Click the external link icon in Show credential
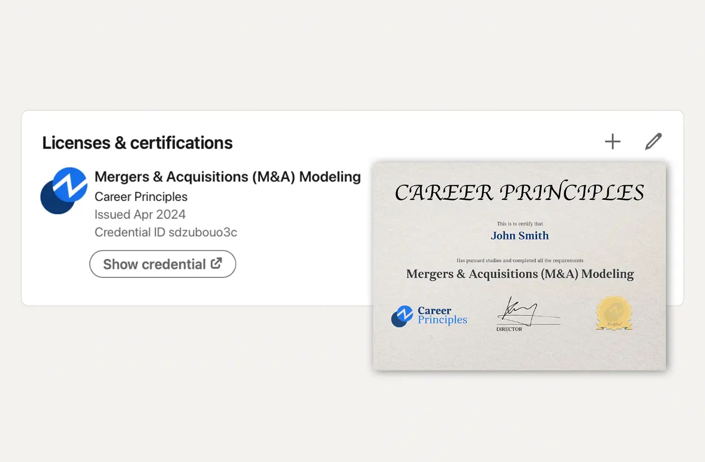The height and width of the screenshot is (462, 705). point(216,263)
